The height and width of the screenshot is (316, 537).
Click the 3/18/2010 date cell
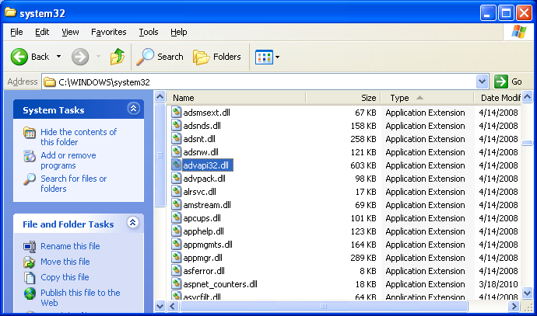498,284
